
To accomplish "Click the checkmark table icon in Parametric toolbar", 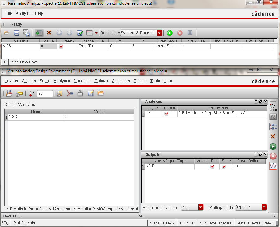I will (x=80, y=33).
